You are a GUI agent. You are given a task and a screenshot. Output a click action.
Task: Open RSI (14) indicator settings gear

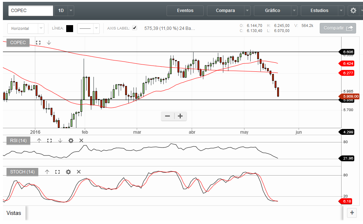[x=71, y=141]
